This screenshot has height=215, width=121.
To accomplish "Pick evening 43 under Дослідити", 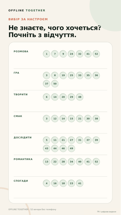I will [47, 148].
